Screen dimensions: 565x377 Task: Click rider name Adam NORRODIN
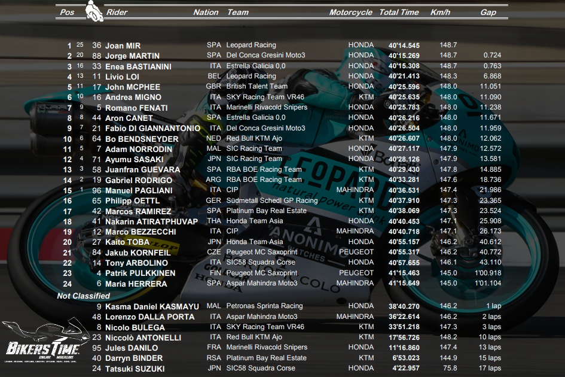[x=138, y=149]
